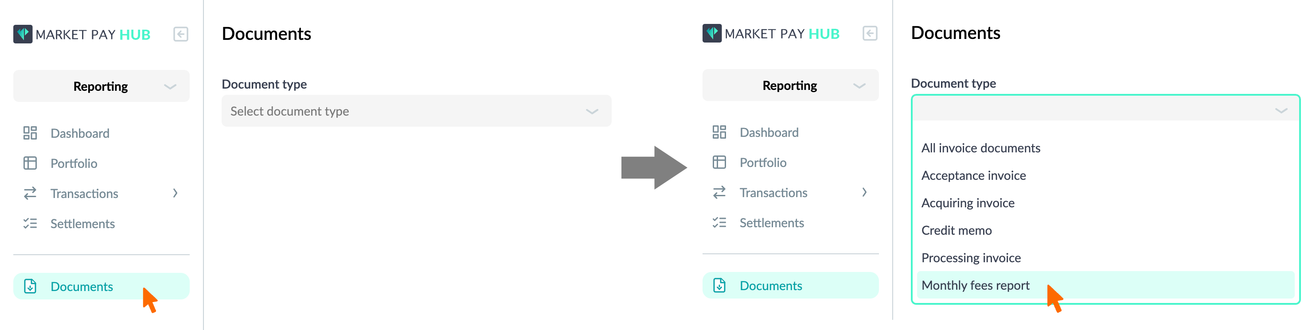Open Dashboard label in right panel
Image resolution: width=1312 pixels, height=330 pixels.
(x=769, y=132)
